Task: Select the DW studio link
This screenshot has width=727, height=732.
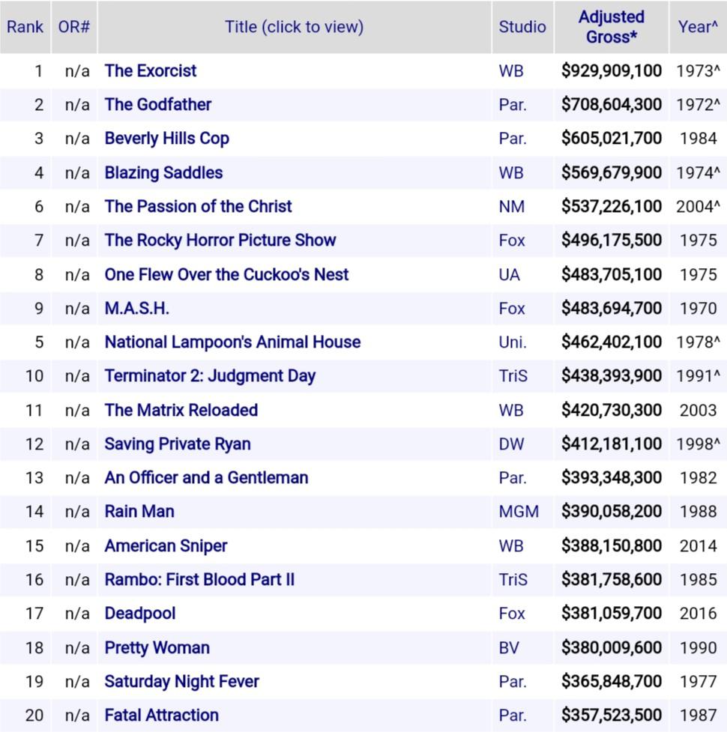Action: click(x=512, y=444)
